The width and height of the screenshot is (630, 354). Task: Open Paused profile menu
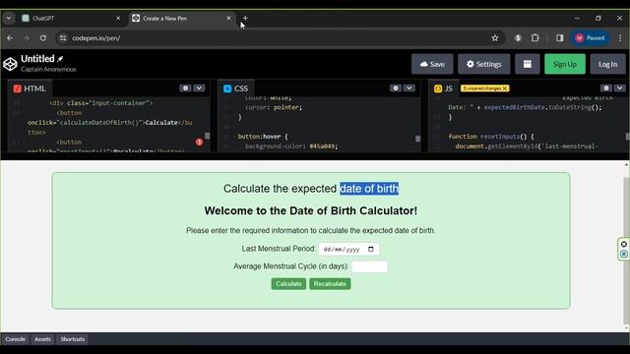pos(590,38)
